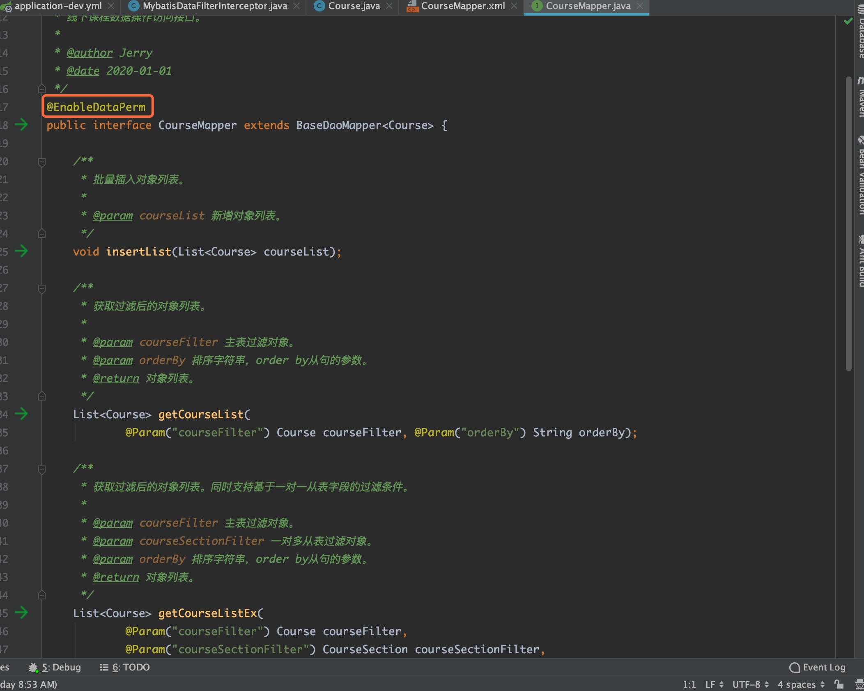
Task: Close the CourseMapper.java tab
Action: pos(639,6)
